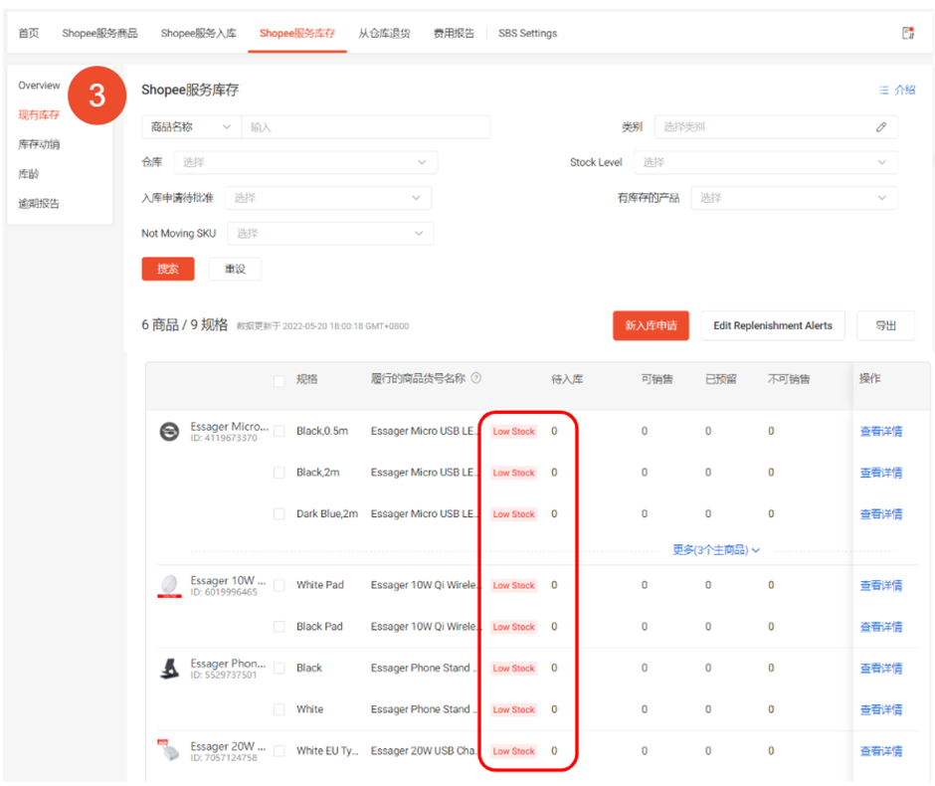Click 查看详情 for Black,2m row

tap(880, 473)
